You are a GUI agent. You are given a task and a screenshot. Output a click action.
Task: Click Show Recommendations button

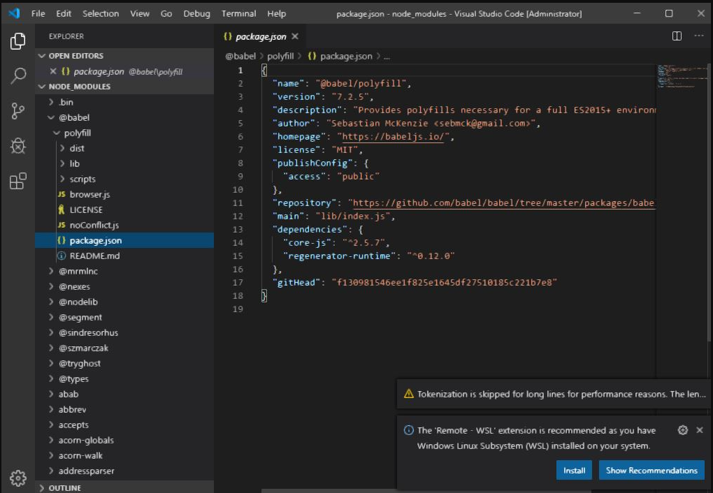pos(651,470)
